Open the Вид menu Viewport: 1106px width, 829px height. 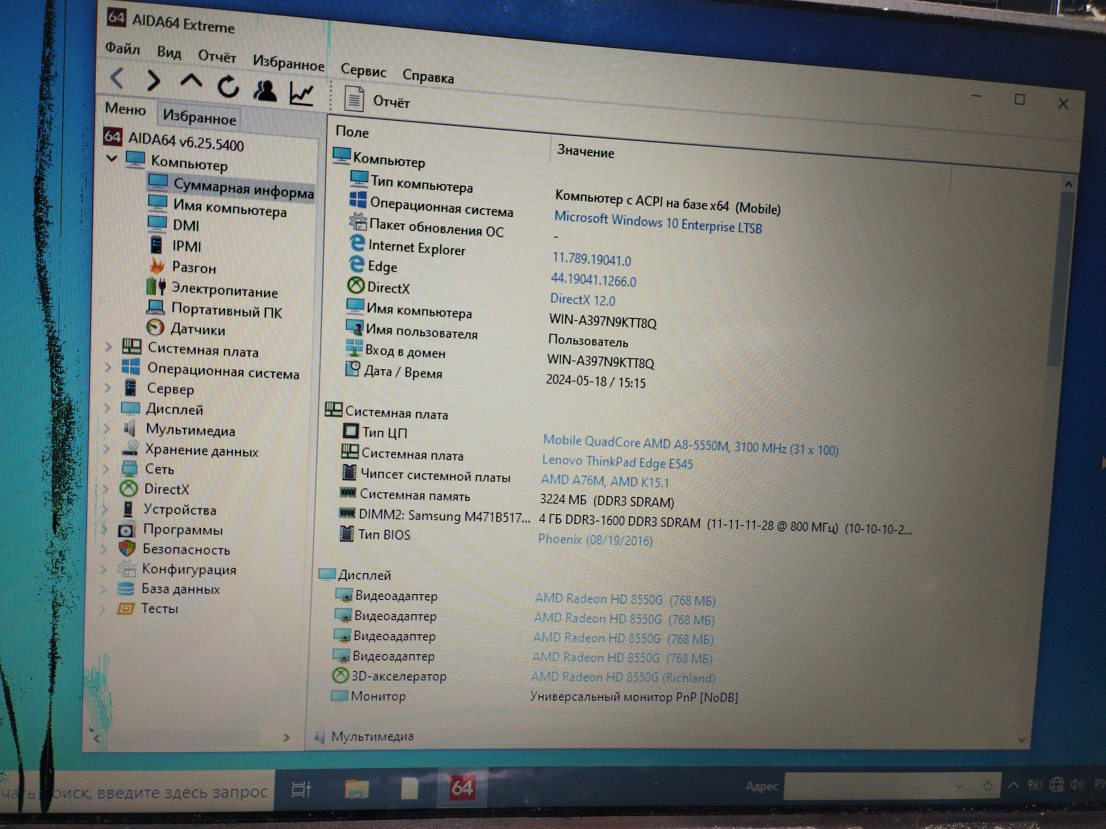169,52
